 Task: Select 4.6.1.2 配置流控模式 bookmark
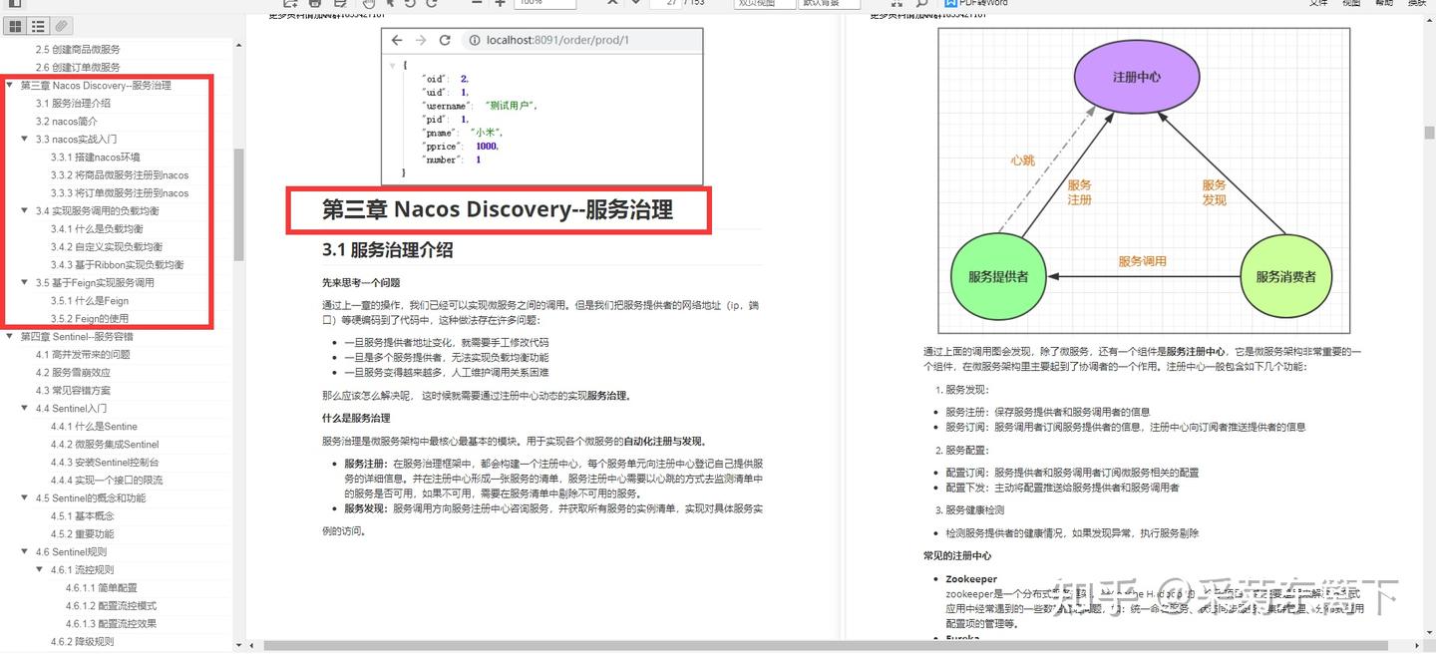[112, 606]
